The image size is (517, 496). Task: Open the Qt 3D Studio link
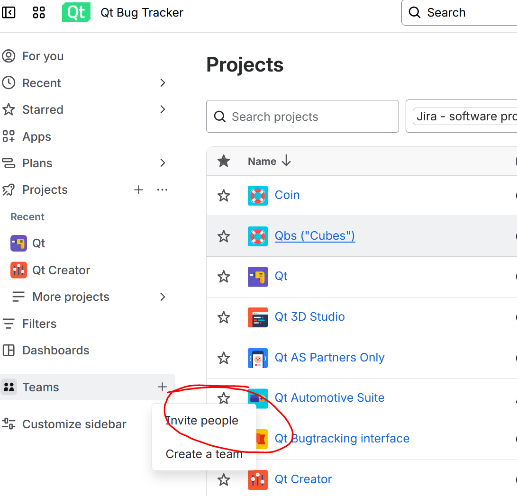click(x=310, y=317)
